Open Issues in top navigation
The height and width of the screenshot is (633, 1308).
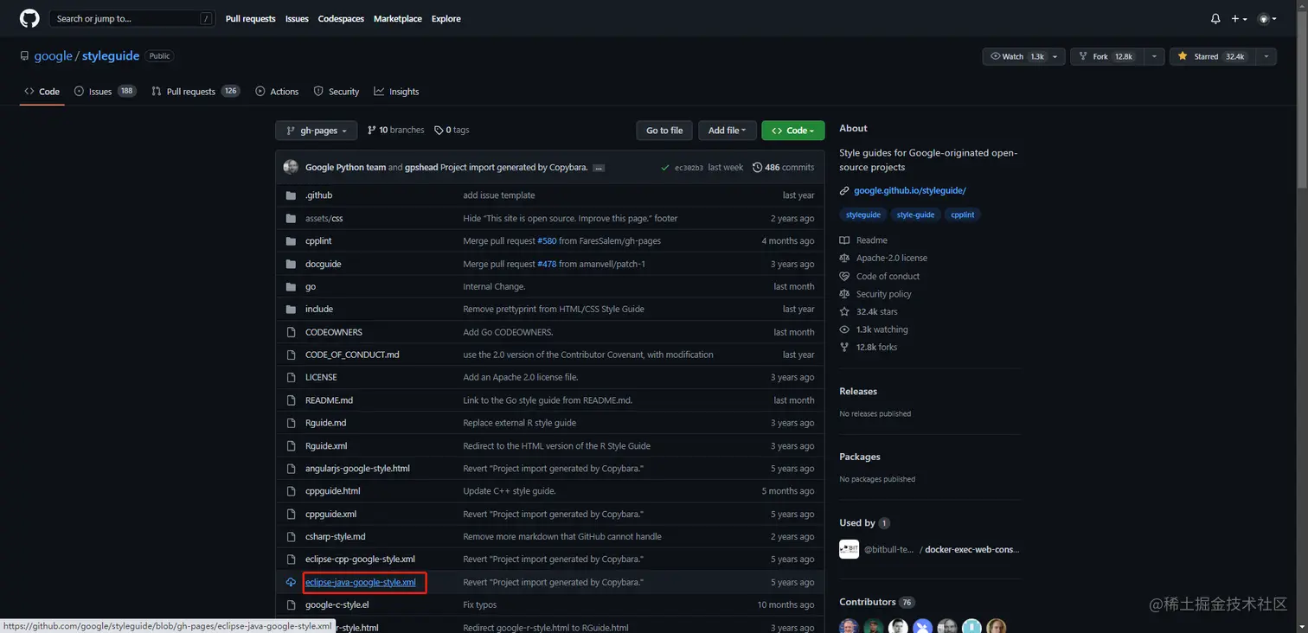pyautogui.click(x=297, y=18)
